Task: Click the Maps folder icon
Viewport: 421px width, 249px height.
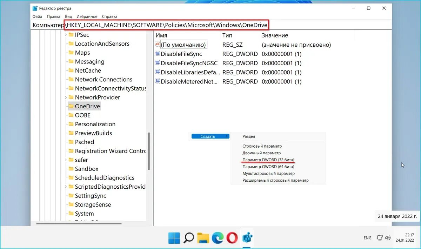Action: (71, 53)
